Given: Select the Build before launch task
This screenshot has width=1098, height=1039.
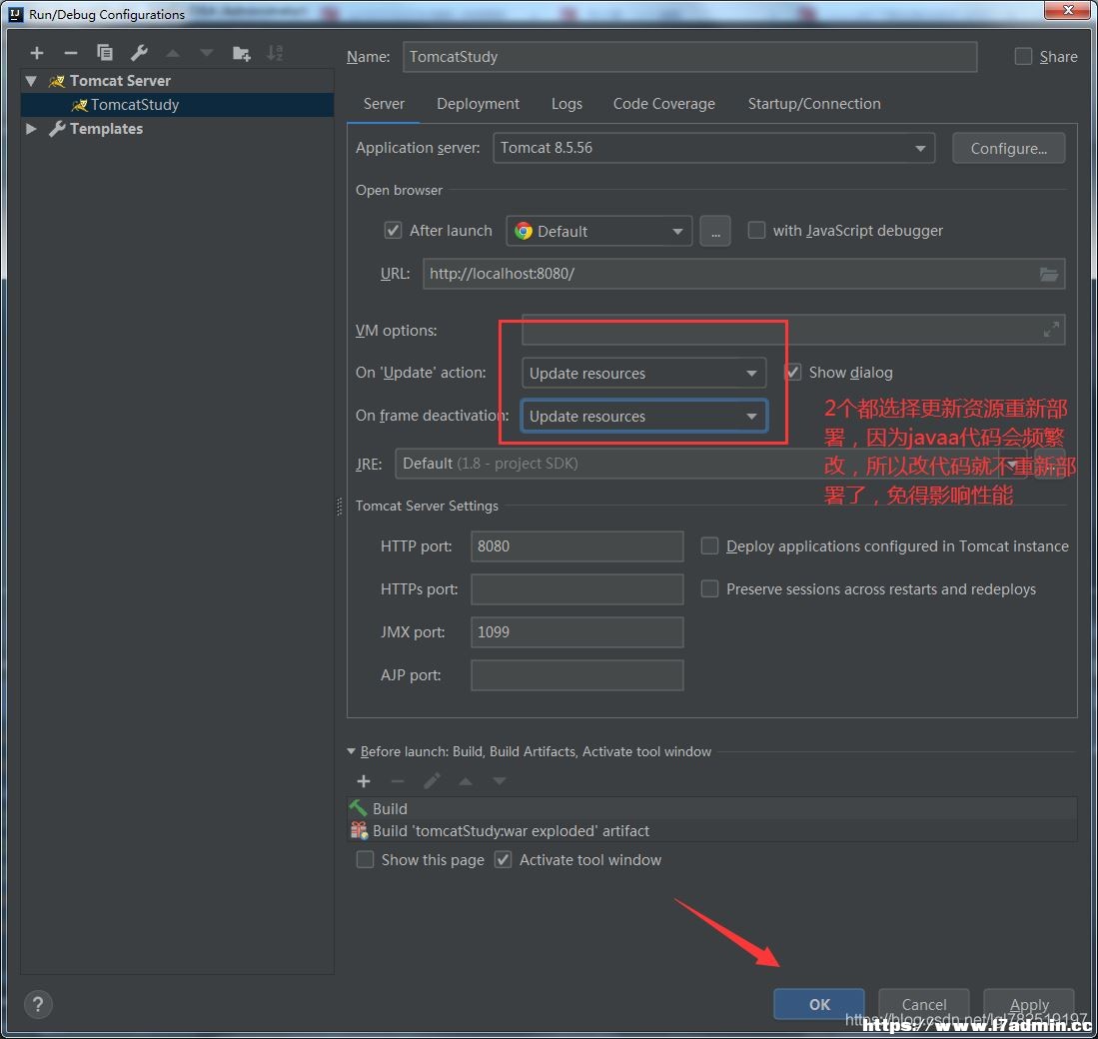Looking at the screenshot, I should pos(712,808).
